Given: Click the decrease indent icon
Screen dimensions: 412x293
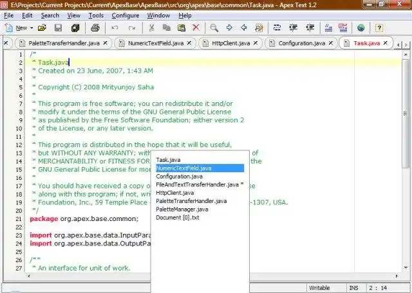Looking at the screenshot, I should (310, 28).
